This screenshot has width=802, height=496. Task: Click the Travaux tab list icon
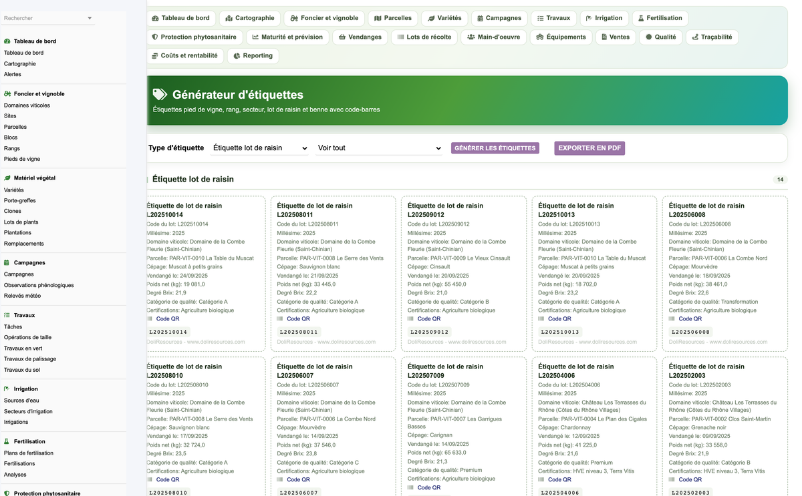click(x=541, y=19)
